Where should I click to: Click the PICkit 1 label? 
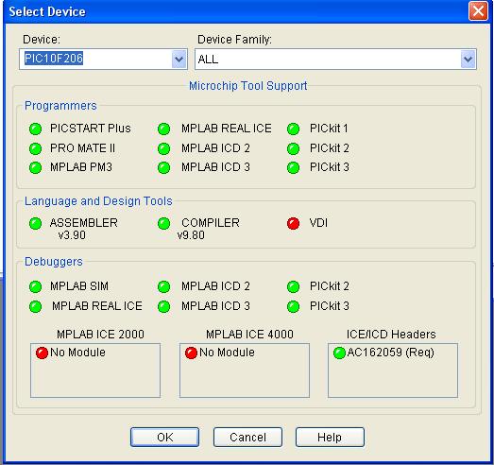tap(329, 129)
